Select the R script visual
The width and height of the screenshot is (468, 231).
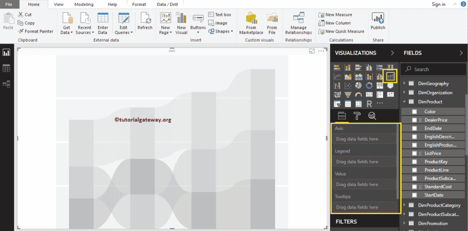coord(369,104)
